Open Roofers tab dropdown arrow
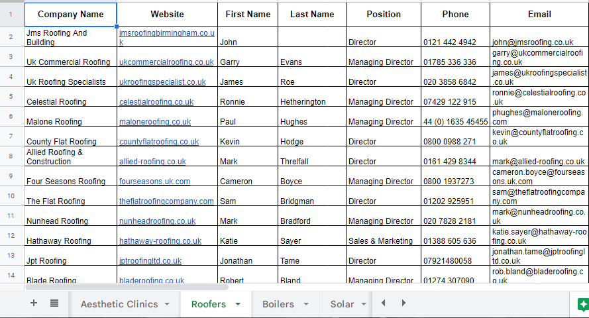This screenshot has height=318, width=589. pos(238,304)
